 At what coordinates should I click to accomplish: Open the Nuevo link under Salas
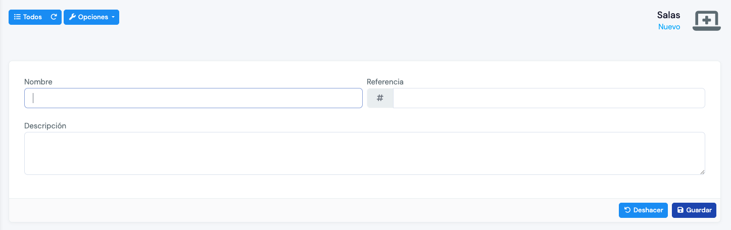tap(669, 27)
